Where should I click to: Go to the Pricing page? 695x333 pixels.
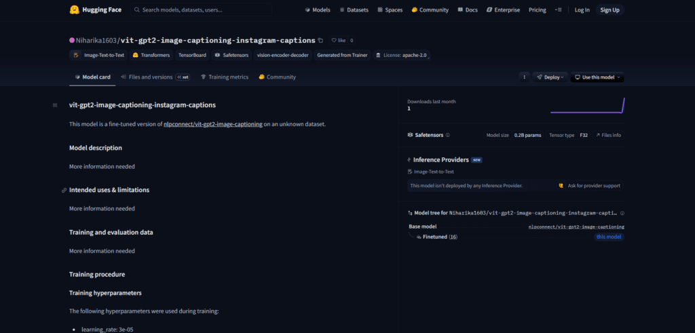coord(538,9)
